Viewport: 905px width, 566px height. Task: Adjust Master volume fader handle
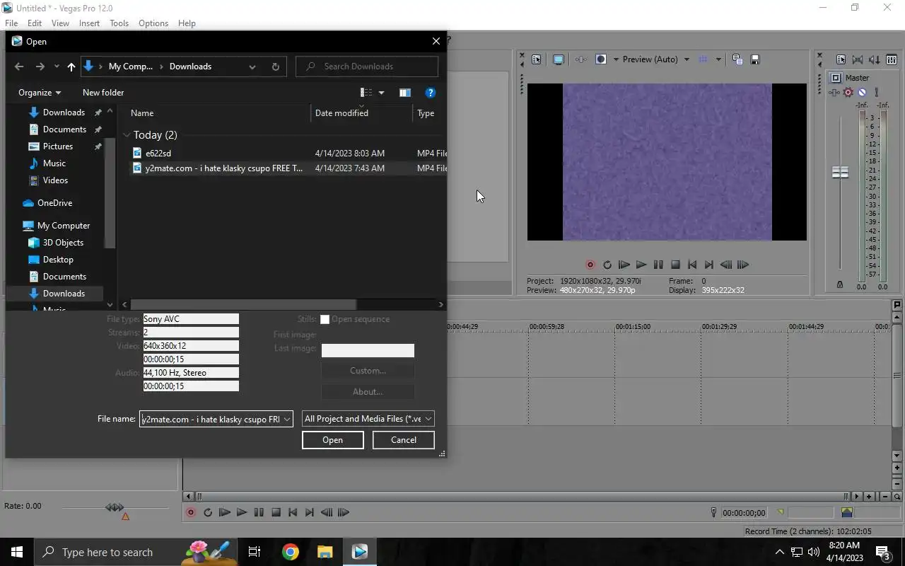point(840,172)
